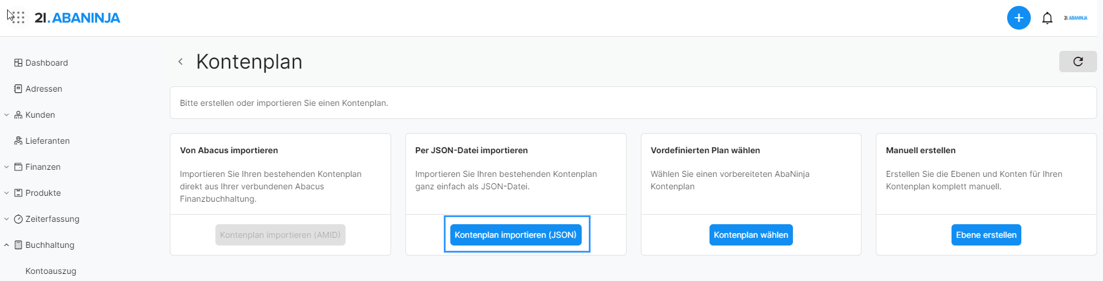Expand the Zeiterfassung menu chevron
The height and width of the screenshot is (281, 1103).
(x=7, y=219)
